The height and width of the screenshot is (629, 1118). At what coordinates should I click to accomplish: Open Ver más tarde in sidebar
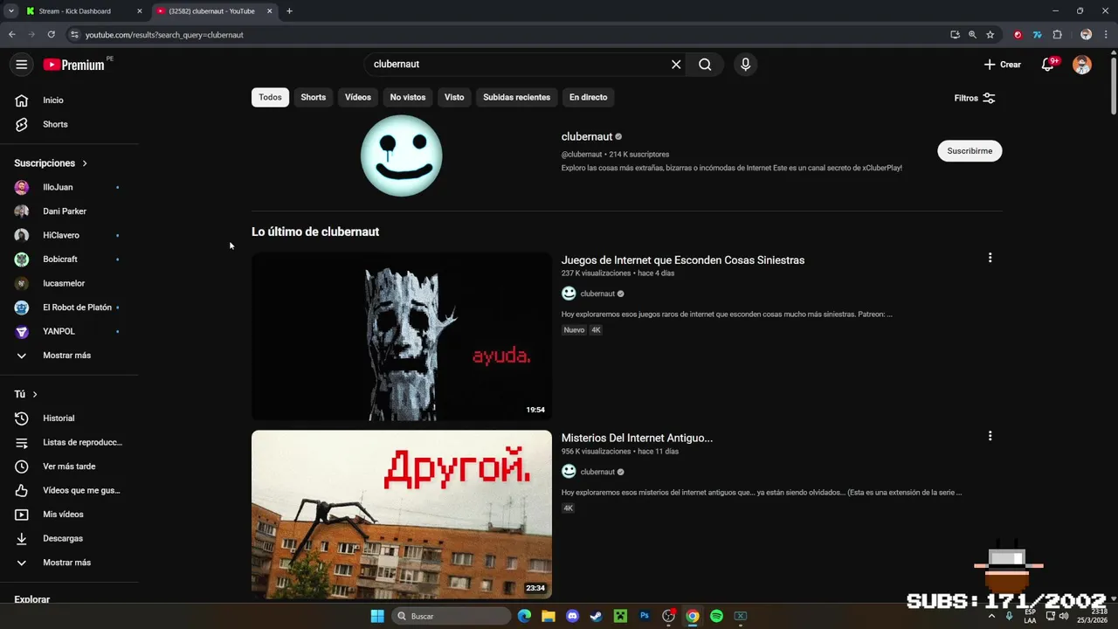pos(70,467)
